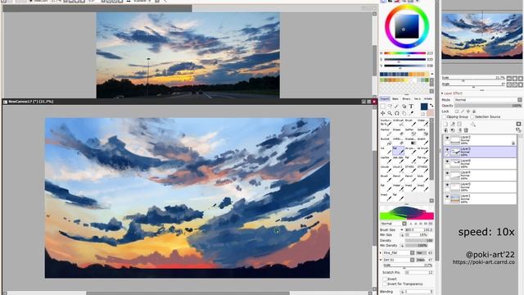The image size is (524, 295).
Task: Pick the Eraser tool
Action: coord(399,132)
